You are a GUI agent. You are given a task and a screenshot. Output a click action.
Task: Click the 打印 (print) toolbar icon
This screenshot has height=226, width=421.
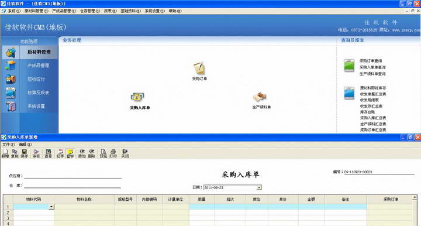113,153
